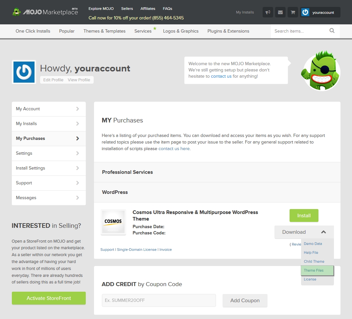Click the theme Support link
The image size is (352, 319).
107,250
